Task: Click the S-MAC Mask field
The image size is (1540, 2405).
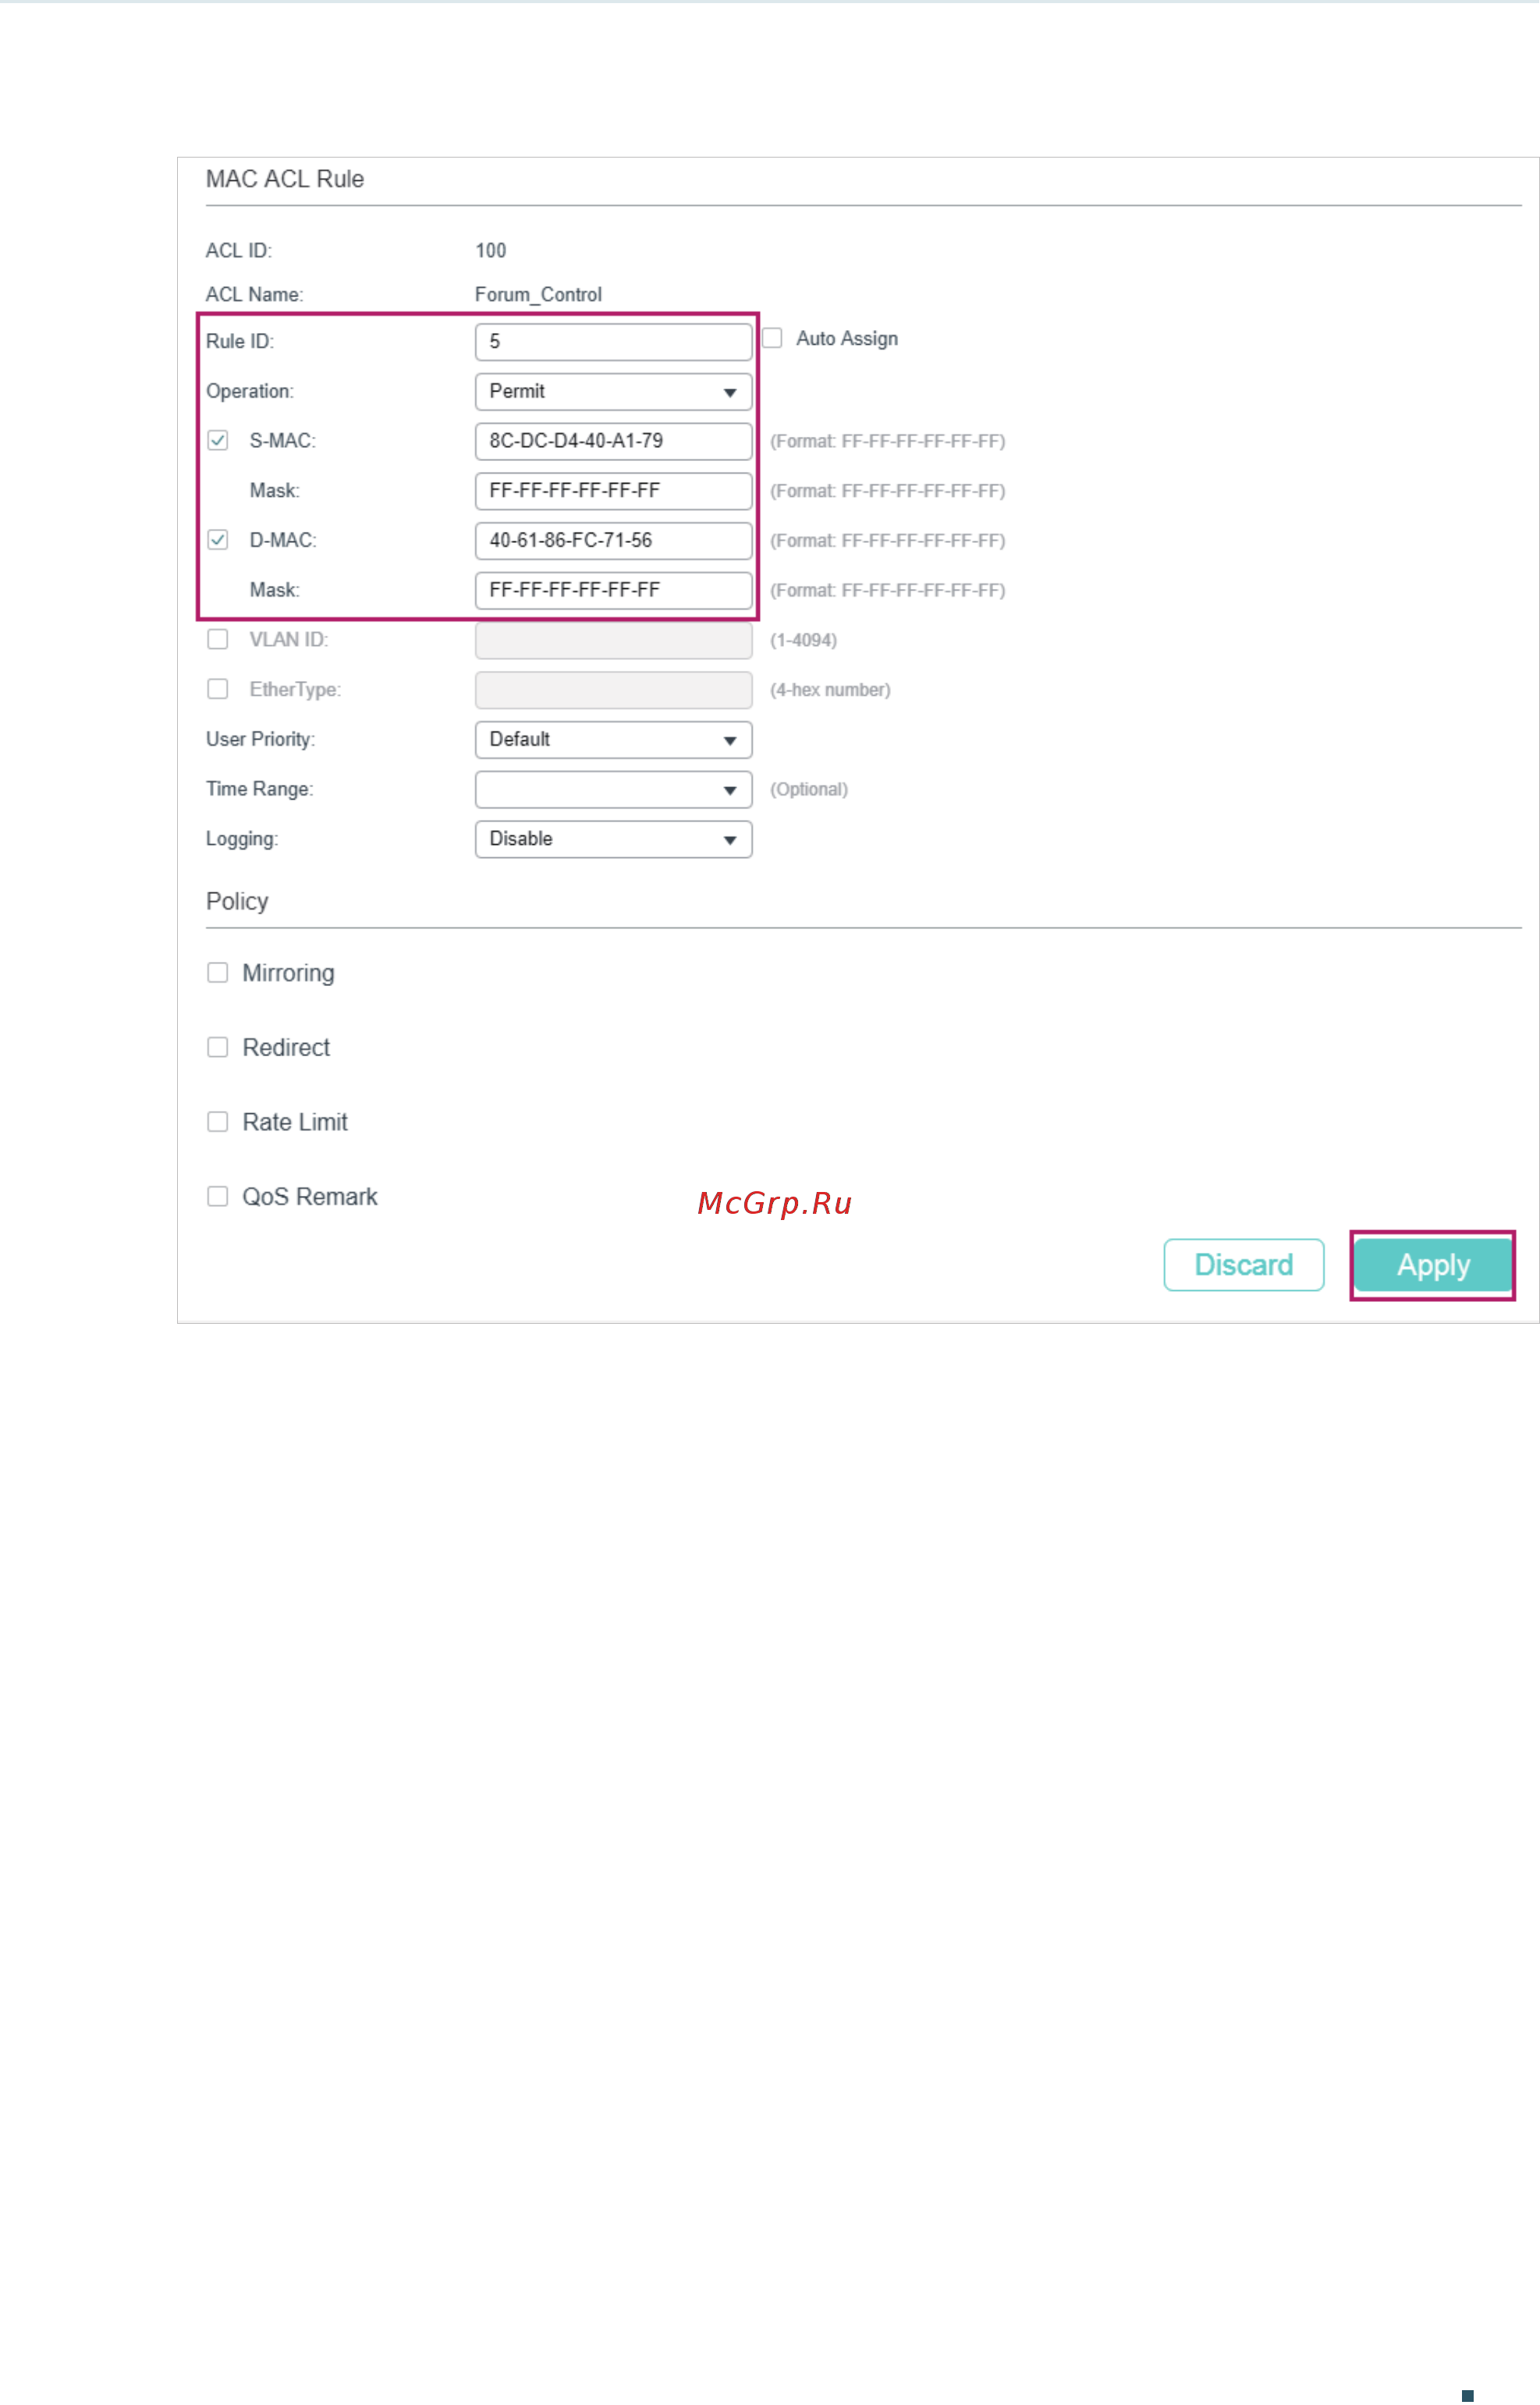Action: click(613, 491)
